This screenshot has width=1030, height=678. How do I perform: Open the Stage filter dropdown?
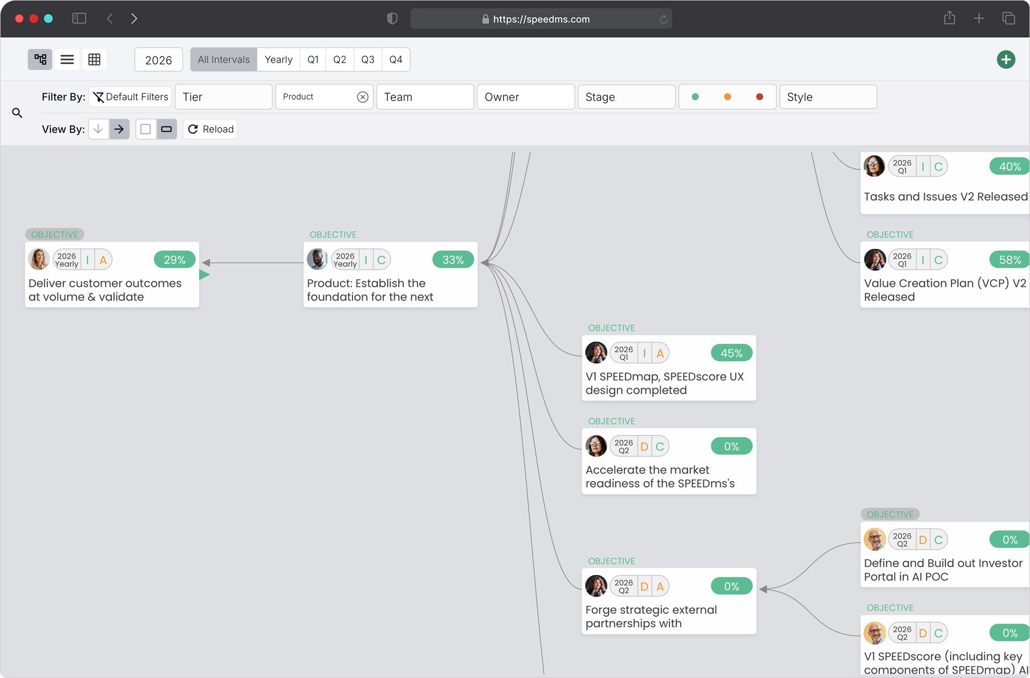(626, 97)
